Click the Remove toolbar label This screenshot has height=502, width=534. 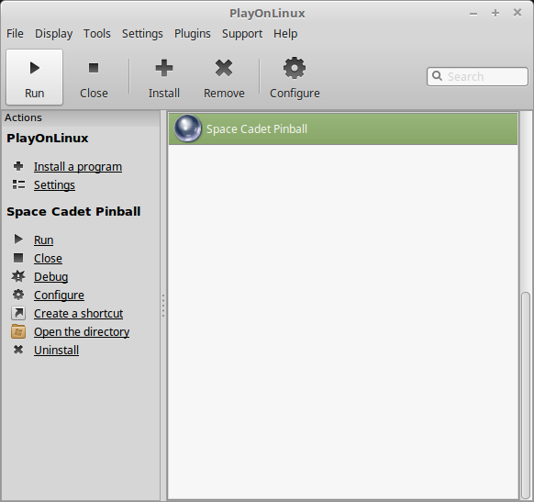click(x=224, y=94)
